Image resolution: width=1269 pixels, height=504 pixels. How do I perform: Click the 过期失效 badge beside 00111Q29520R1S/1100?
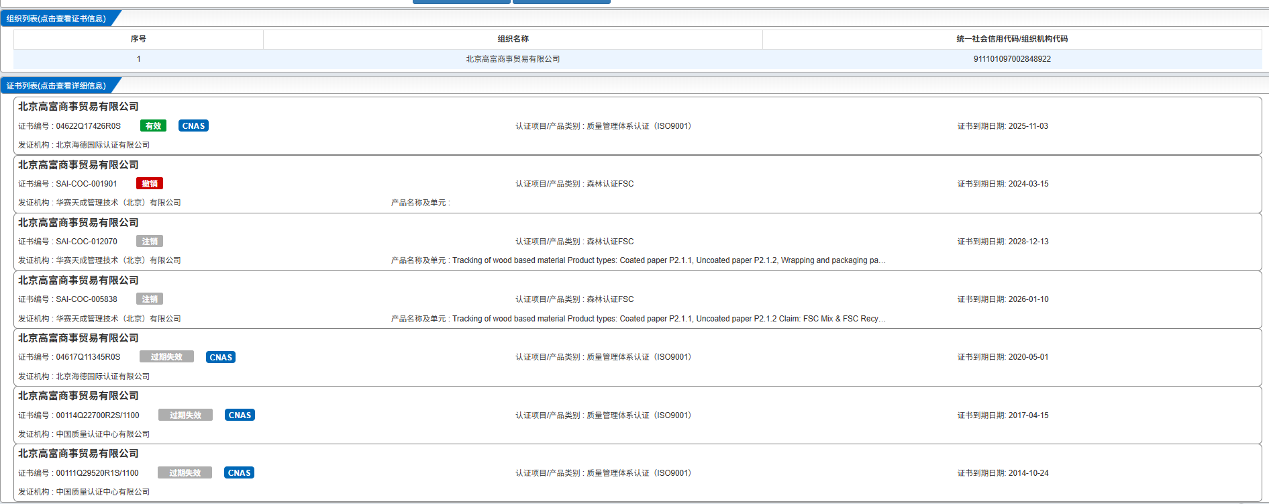(x=185, y=472)
